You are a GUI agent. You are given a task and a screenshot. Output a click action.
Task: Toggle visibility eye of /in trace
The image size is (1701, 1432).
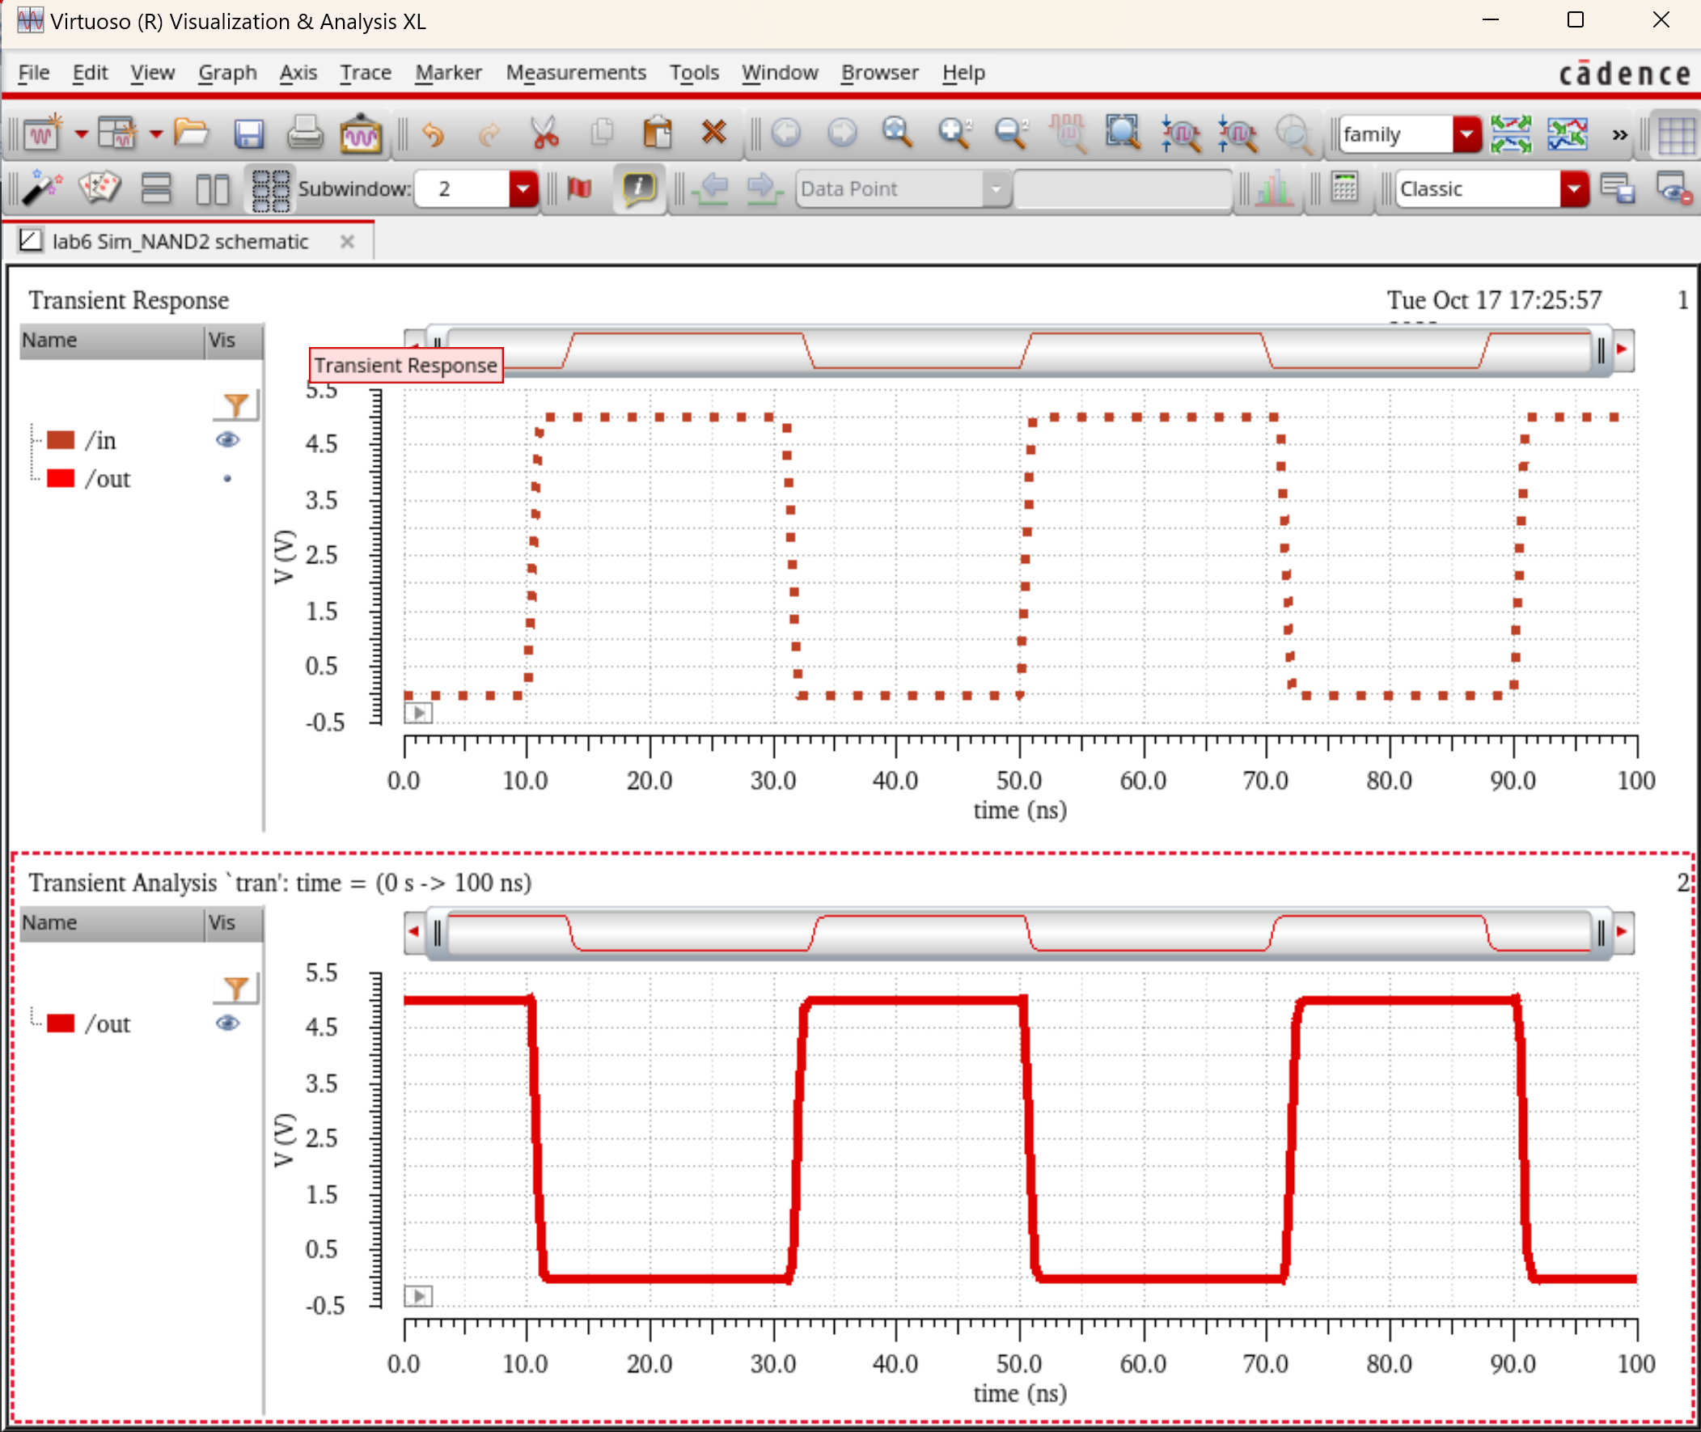[x=227, y=440]
